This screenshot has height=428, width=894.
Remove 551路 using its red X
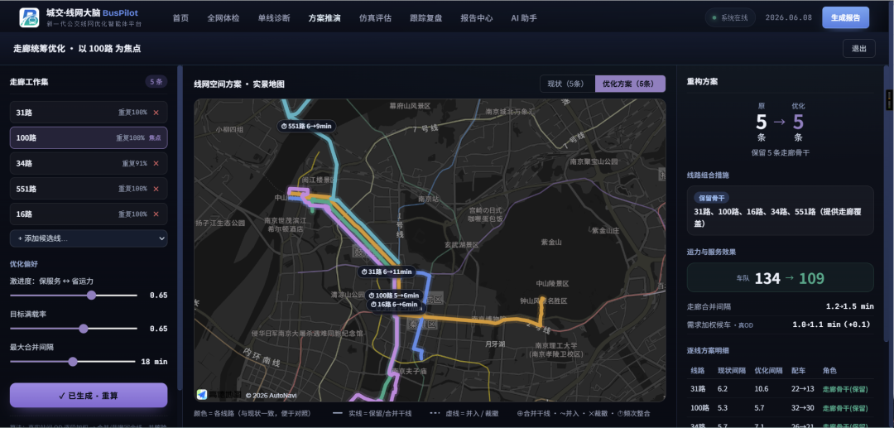[156, 189]
